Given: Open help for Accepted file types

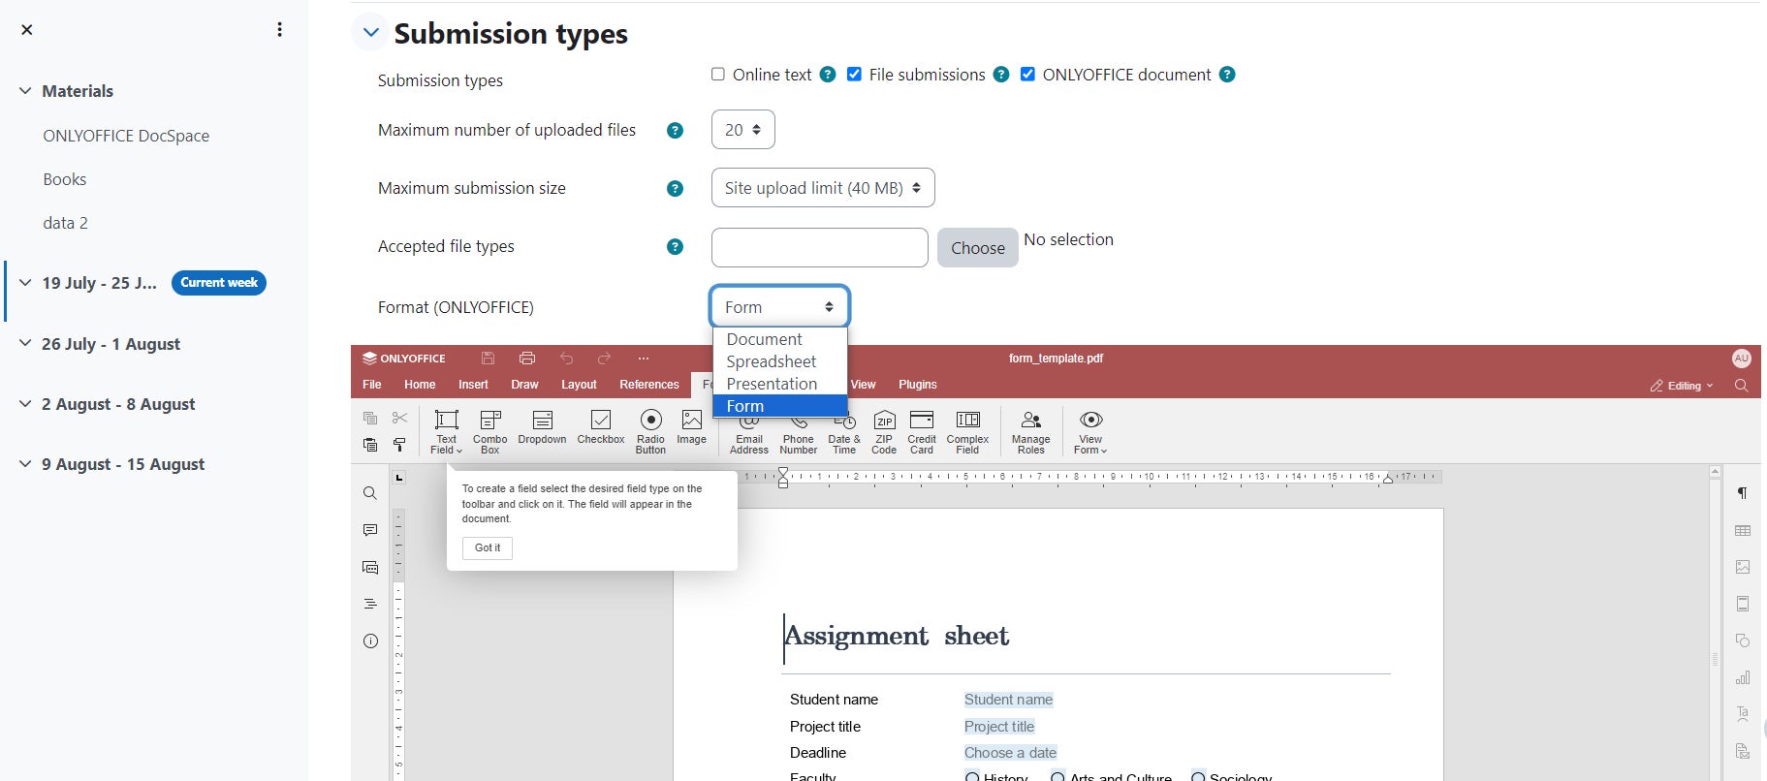Looking at the screenshot, I should [x=676, y=247].
